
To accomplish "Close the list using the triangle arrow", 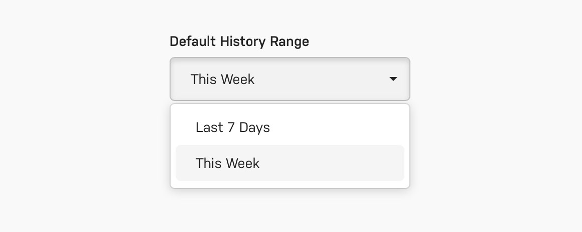I will coord(393,79).
